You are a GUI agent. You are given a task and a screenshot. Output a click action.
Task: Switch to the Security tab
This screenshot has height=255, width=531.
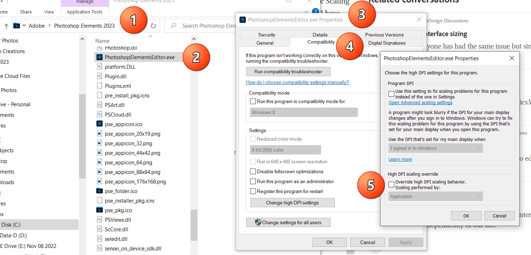pos(267,34)
